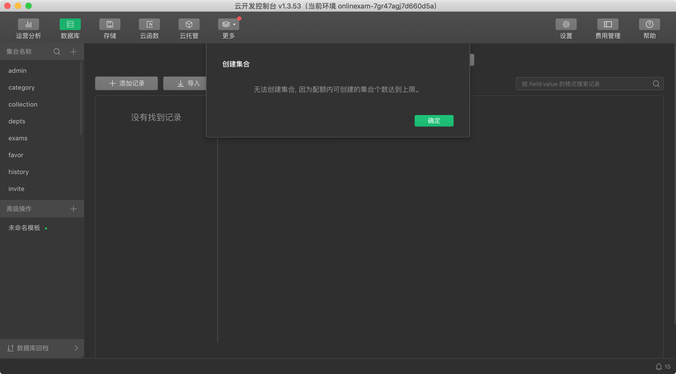
Task: Open 费用管理 billing management icon
Action: coord(608,25)
